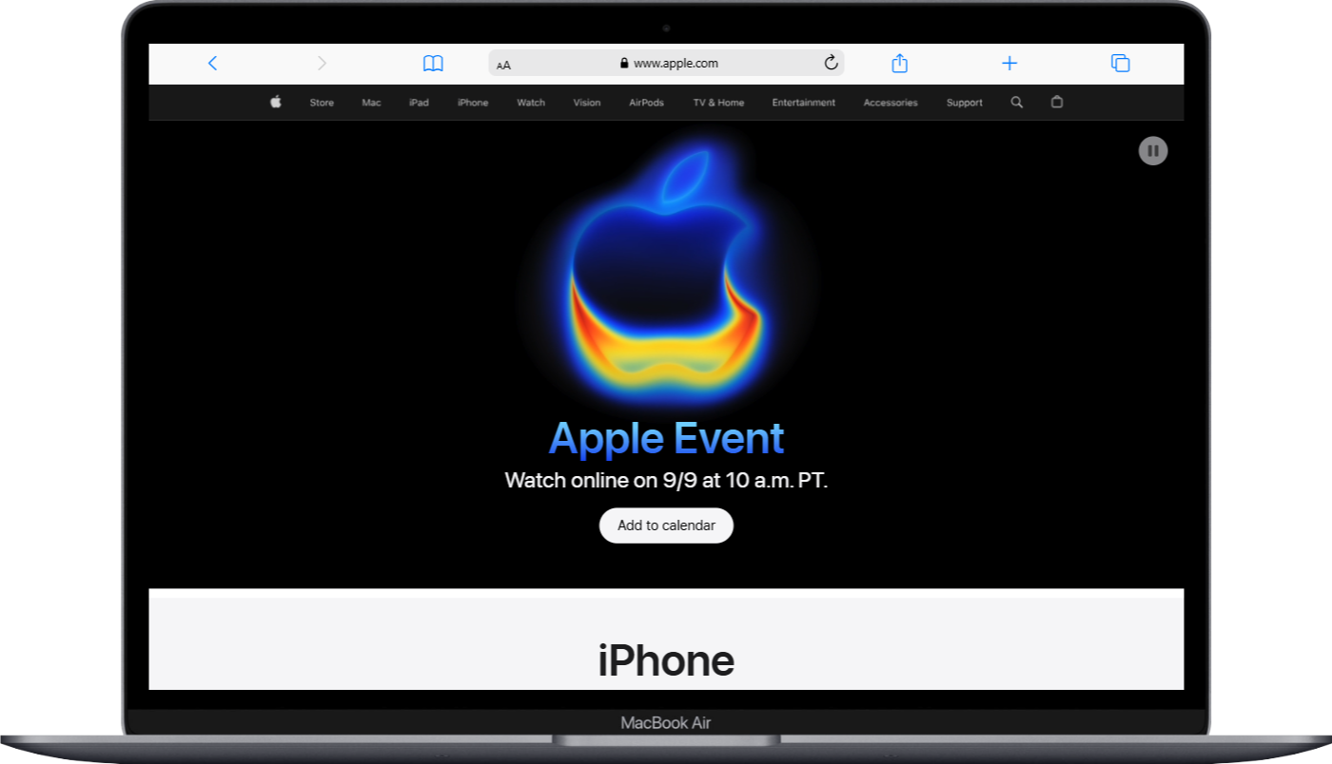
Task: Open the bookmarks book icon
Action: coord(433,64)
